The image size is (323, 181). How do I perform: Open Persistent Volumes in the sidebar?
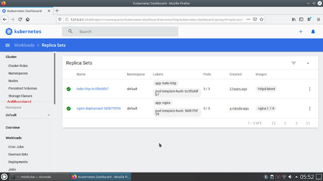pyautogui.click(x=23, y=88)
